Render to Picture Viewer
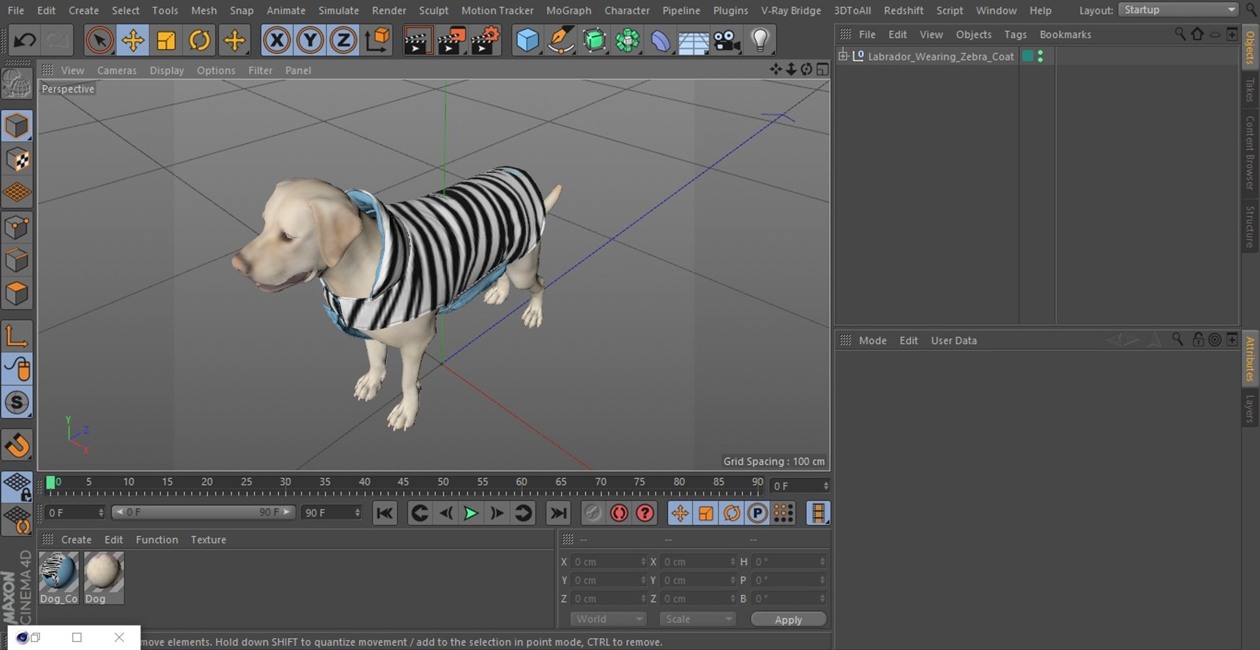 (451, 41)
